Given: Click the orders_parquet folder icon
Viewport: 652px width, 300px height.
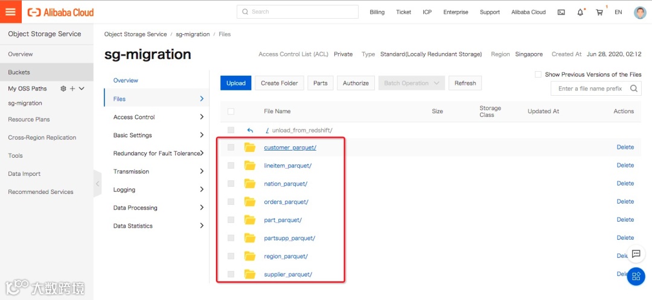Looking at the screenshot, I should point(250,202).
